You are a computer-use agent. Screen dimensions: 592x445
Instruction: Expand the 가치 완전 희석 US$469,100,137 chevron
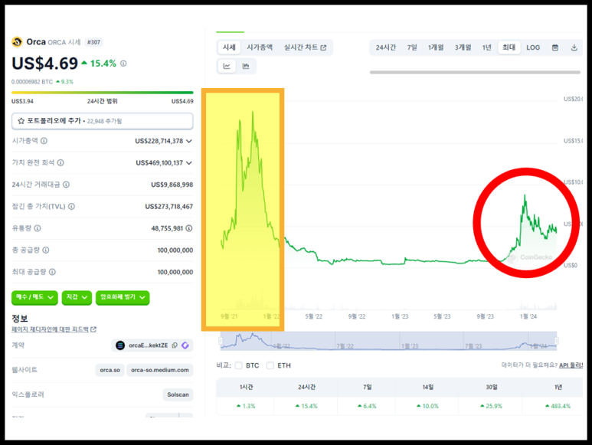[189, 163]
